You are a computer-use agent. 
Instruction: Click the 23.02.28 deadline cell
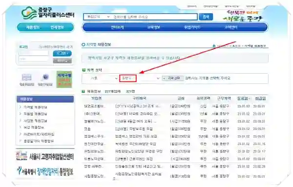tap(259, 166)
